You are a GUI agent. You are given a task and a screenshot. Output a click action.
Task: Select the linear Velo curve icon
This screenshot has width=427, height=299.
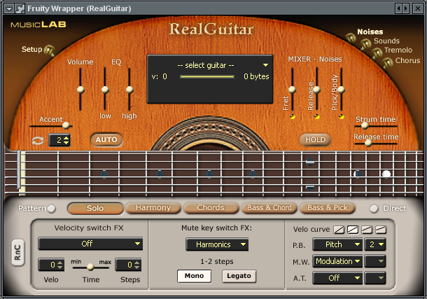point(339,230)
